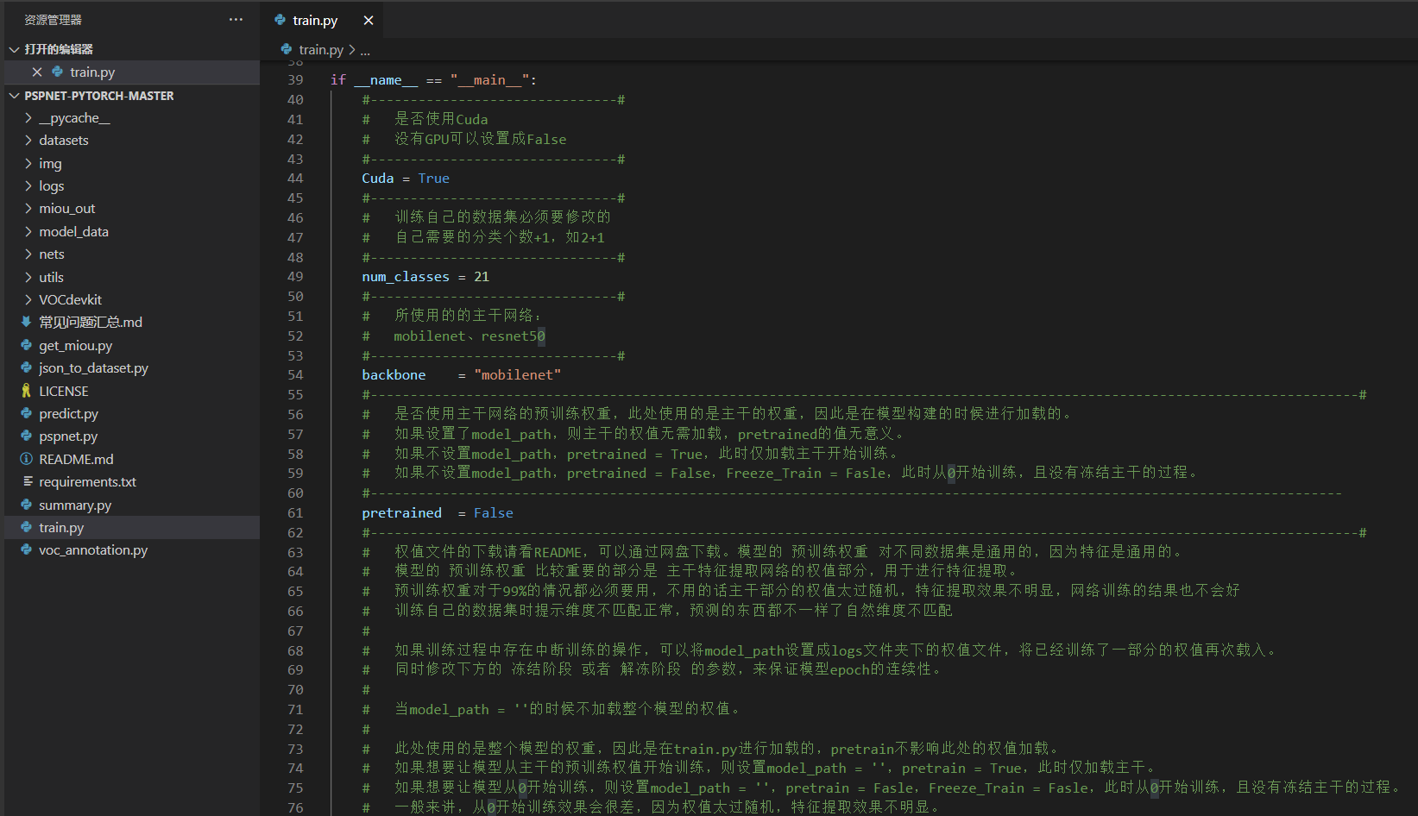Click the list icon next to requirements.txt
The image size is (1418, 816).
coord(26,481)
